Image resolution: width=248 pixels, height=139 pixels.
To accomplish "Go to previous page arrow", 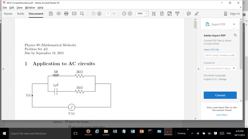I will [x=94, y=14].
